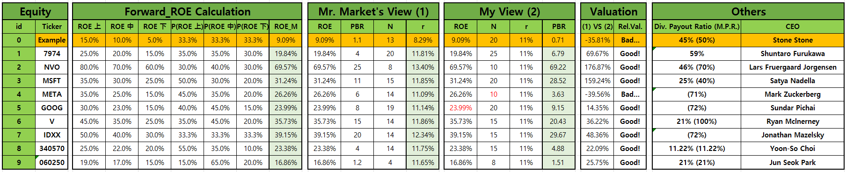Click the Jun Seok Park CEO cell
Image resolution: width=846 pixels, height=172 pixels.
(793, 163)
